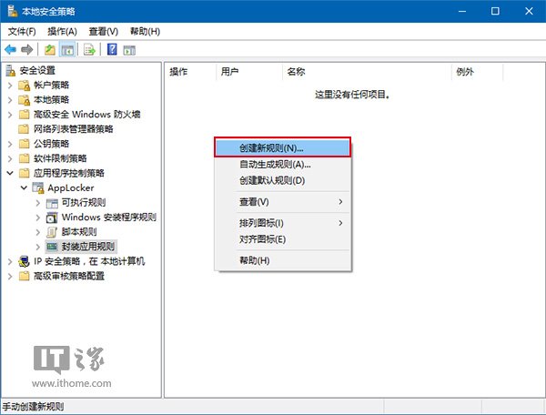Select the 封装应用规则 tree label

pos(88,247)
